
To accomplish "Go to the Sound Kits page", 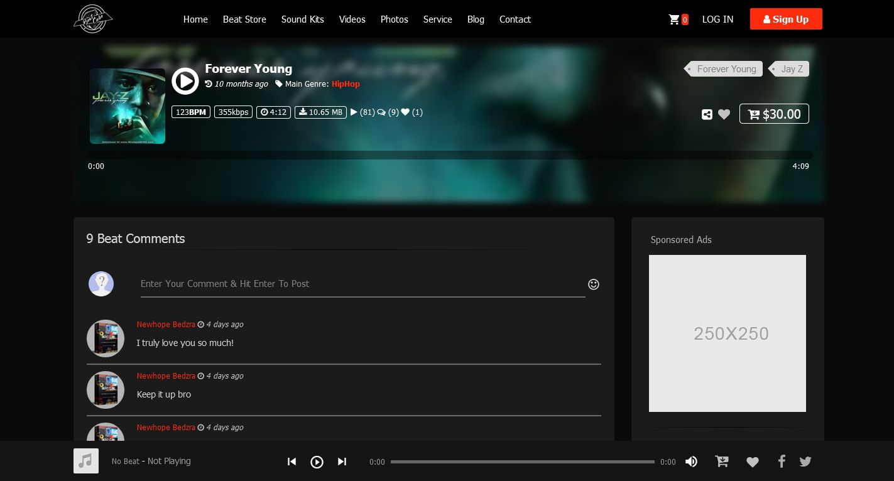I will click(302, 19).
